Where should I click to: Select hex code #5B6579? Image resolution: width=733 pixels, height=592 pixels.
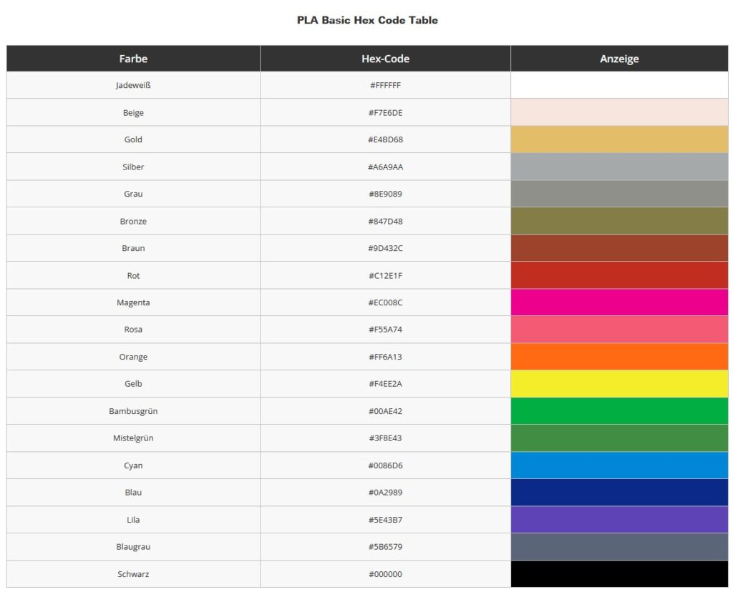[385, 547]
